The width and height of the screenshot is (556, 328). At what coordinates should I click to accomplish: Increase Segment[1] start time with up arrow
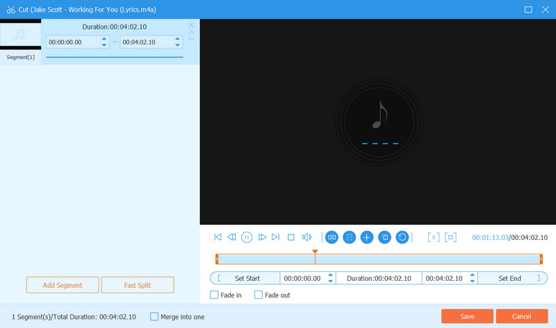[x=104, y=39]
